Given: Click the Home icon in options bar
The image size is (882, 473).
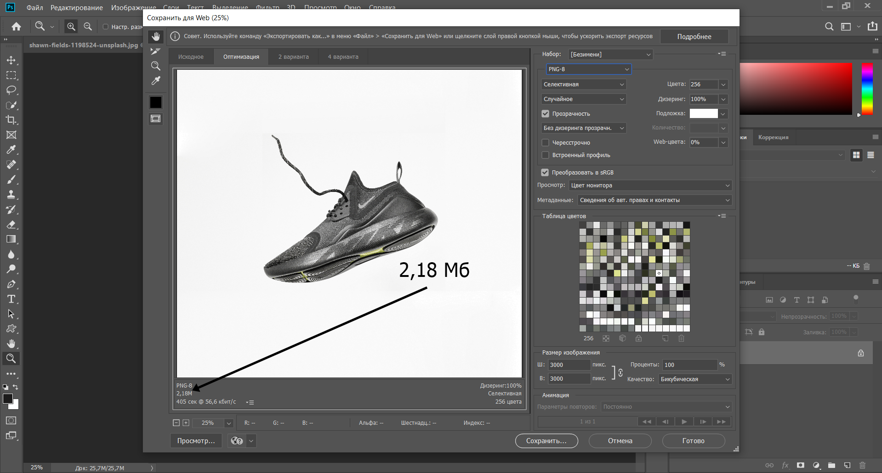Looking at the screenshot, I should [x=16, y=27].
